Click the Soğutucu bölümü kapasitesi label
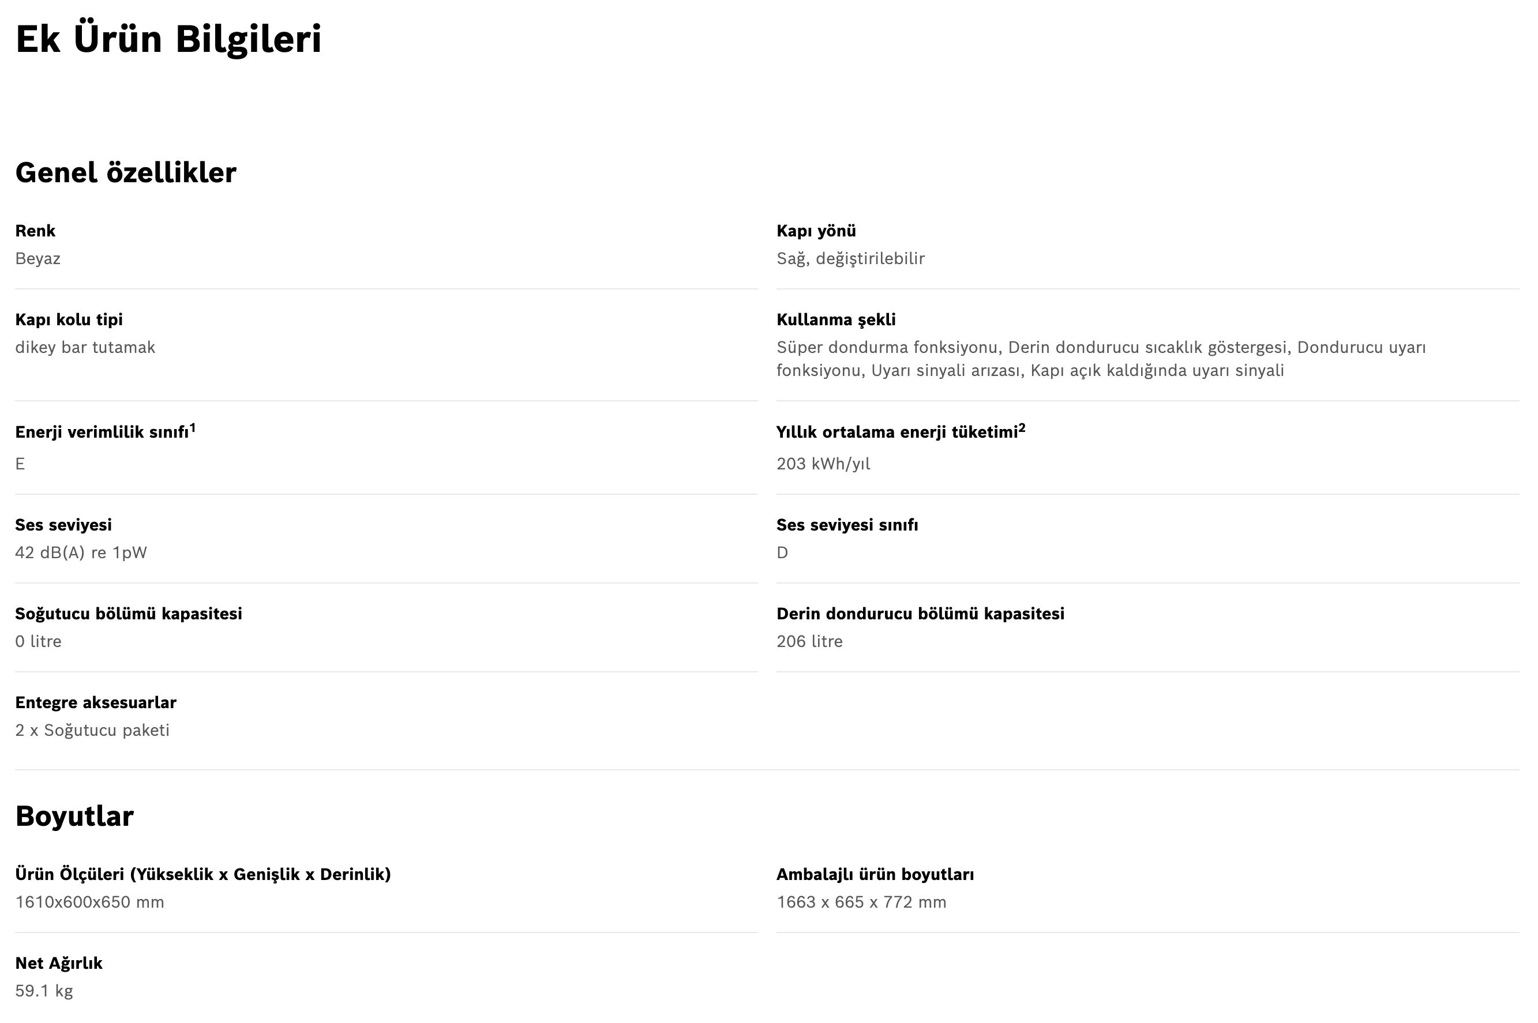Screen dimensions: 1538x1023 [129, 614]
